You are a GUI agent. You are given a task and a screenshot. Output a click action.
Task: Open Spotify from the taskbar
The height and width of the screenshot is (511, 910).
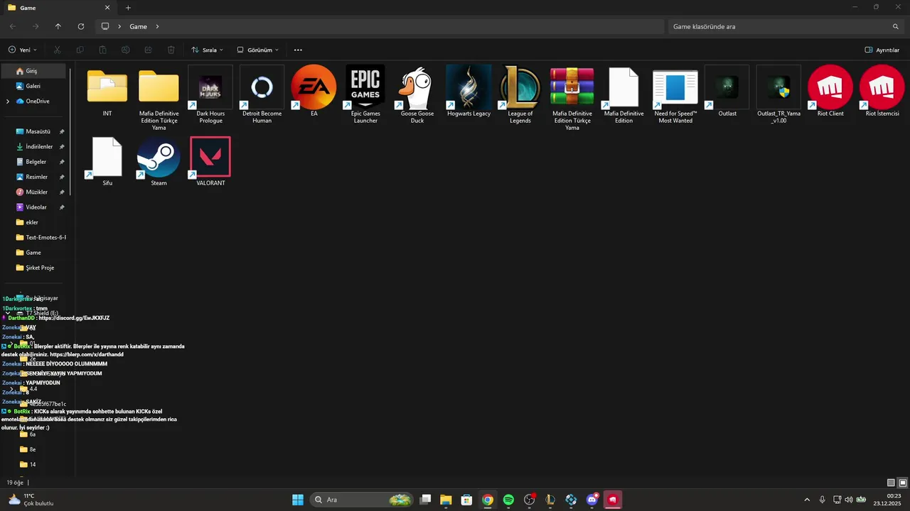[x=508, y=500]
